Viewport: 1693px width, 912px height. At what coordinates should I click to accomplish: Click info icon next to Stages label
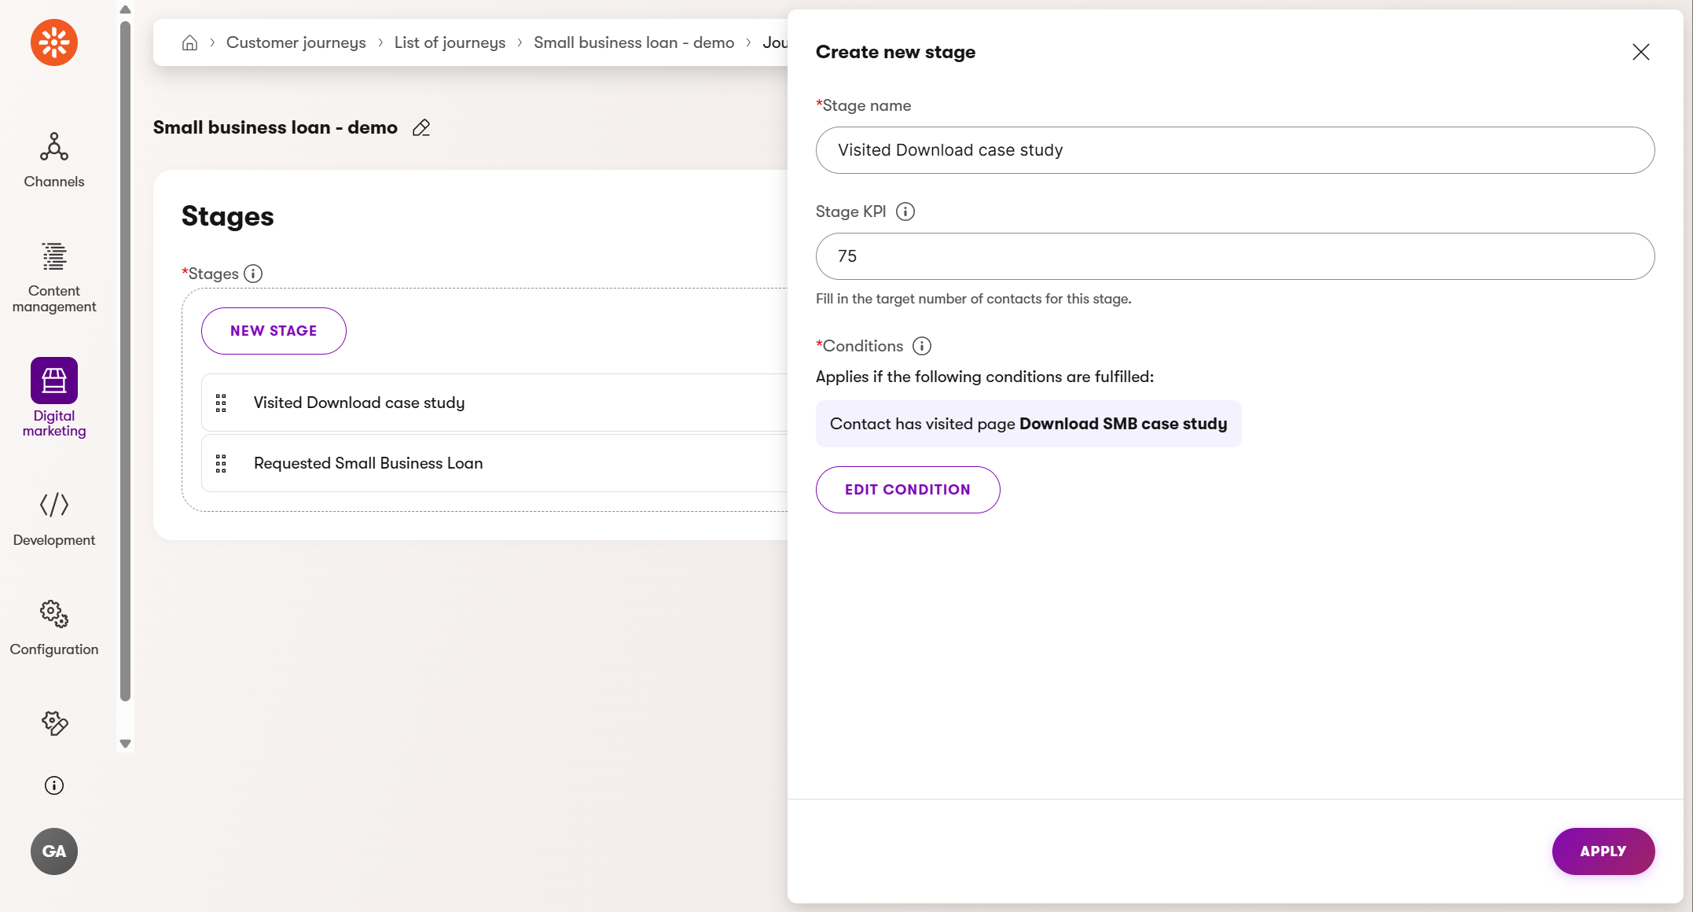tap(253, 274)
